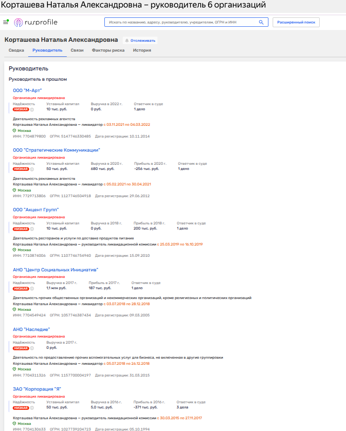Screen dimensions: 346x431
Task: Focus the company search input field
Action: point(181,22)
